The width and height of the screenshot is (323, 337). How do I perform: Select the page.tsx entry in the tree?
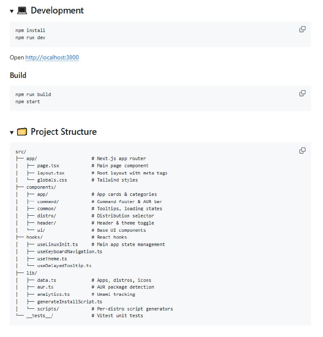(49, 166)
